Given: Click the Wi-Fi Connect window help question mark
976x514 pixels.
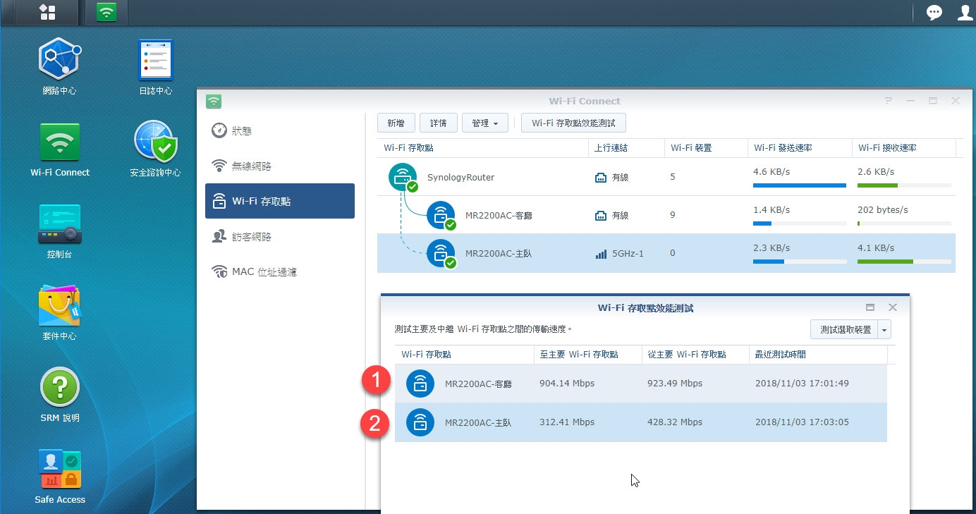Looking at the screenshot, I should [888, 101].
